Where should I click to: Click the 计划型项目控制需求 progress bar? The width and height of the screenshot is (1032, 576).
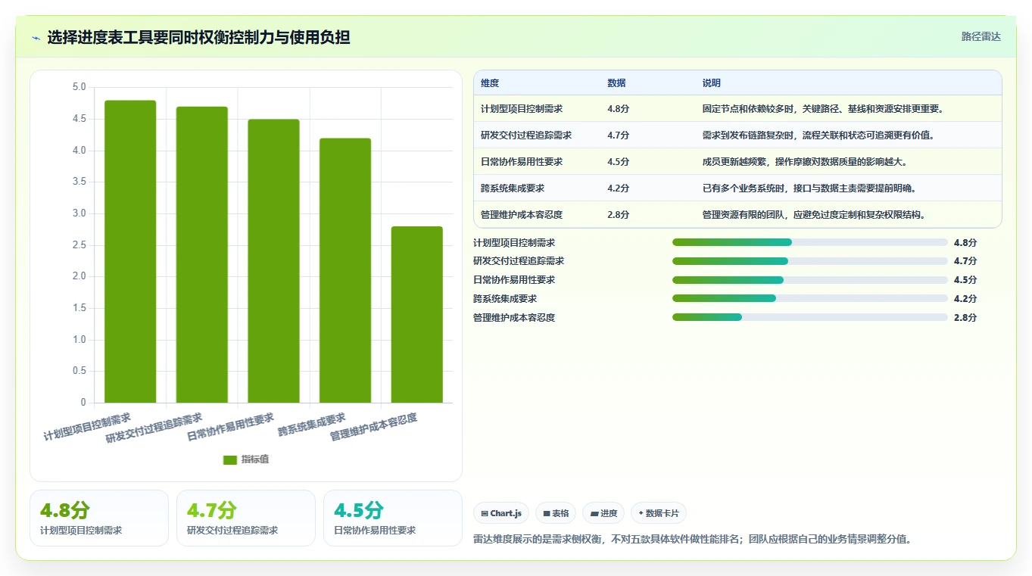810,242
